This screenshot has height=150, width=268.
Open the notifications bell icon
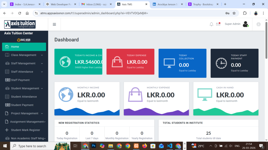(x=211, y=24)
